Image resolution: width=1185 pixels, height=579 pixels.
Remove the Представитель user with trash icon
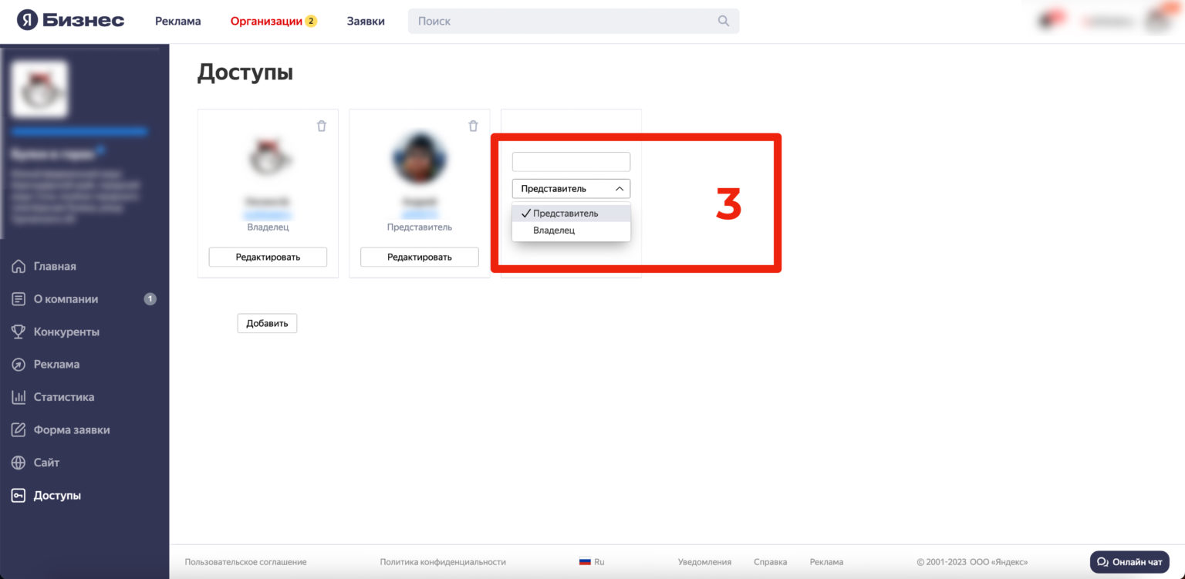click(474, 126)
